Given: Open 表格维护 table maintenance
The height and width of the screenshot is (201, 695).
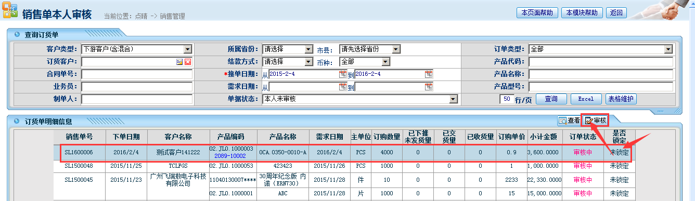Looking at the screenshot, I should click(x=621, y=99).
